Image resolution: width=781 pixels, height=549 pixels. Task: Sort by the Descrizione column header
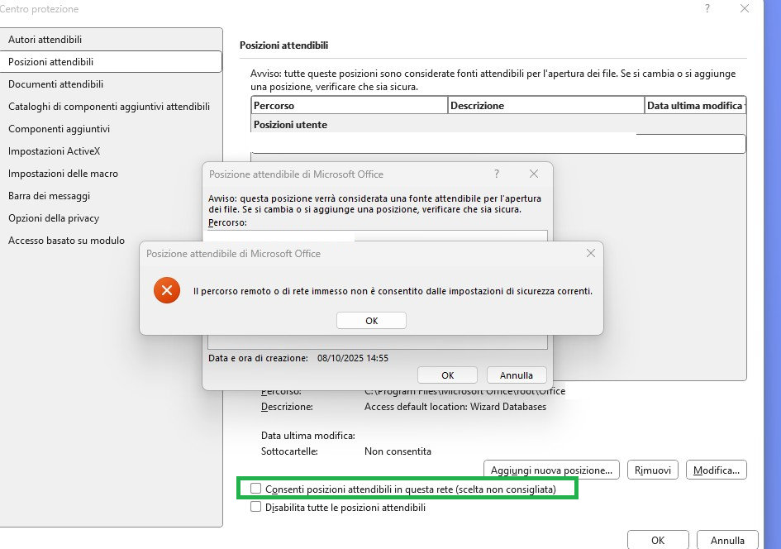point(546,106)
